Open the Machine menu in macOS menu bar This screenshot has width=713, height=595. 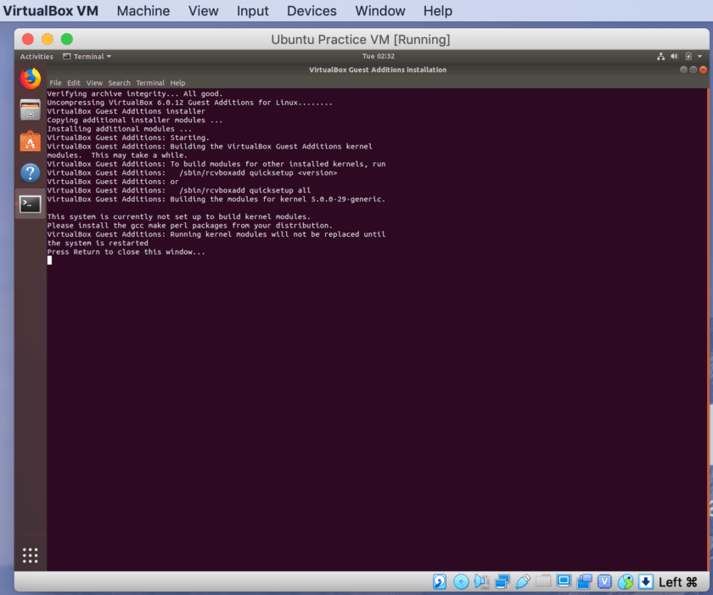pos(143,11)
